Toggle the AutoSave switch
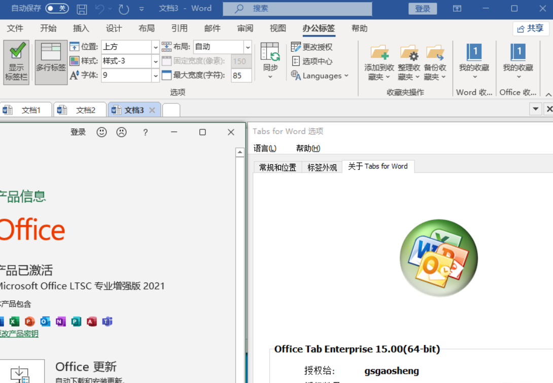This screenshot has width=553, height=383. (57, 8)
